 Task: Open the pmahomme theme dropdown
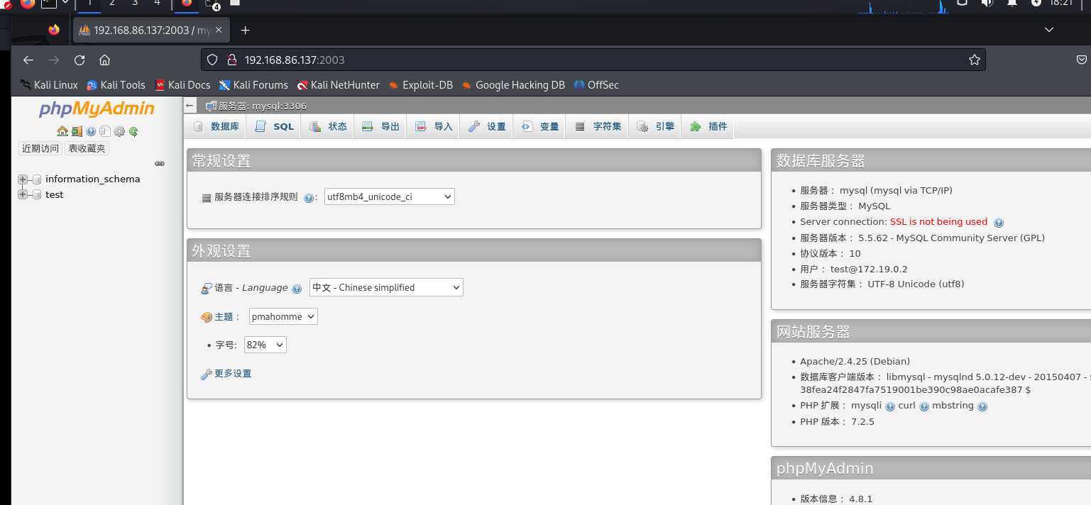(283, 316)
